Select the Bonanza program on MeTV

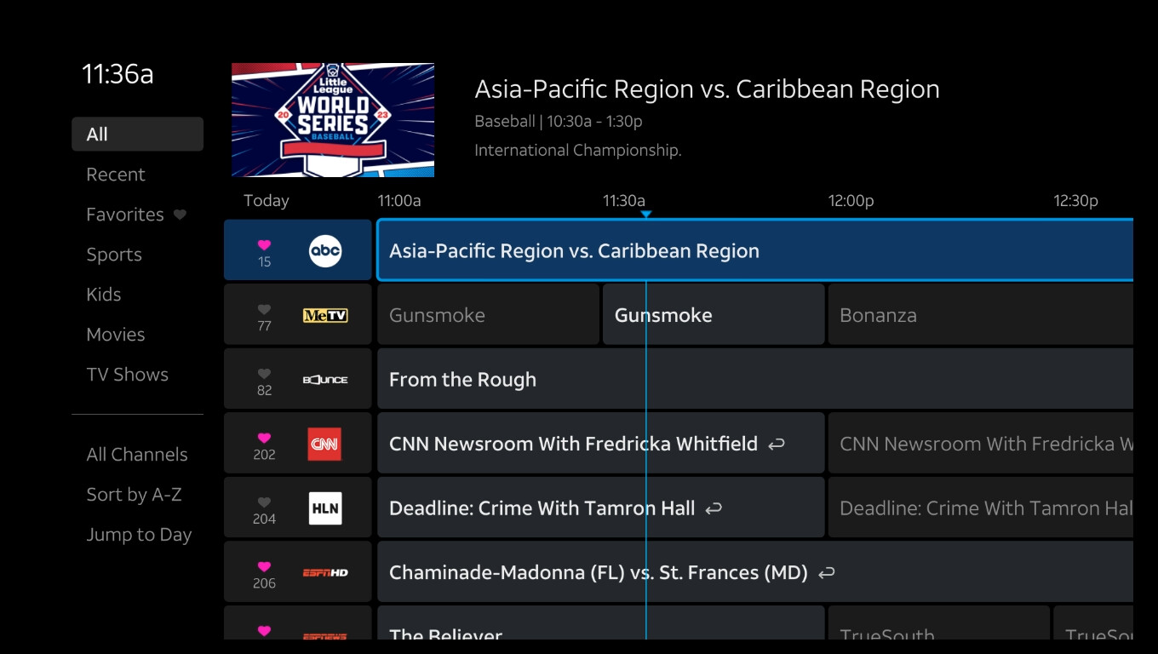pyautogui.click(x=979, y=315)
